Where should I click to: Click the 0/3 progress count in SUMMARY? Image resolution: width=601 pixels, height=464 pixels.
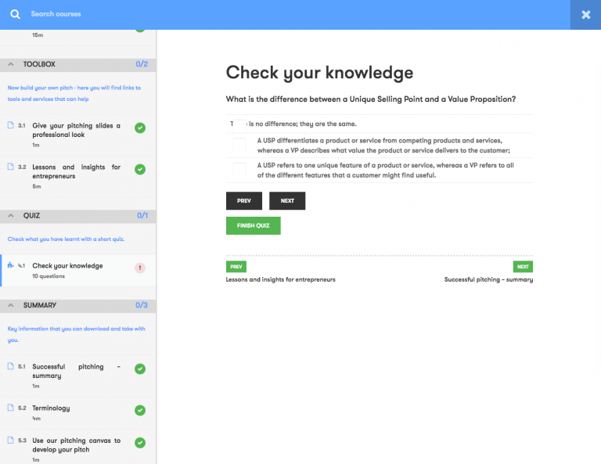(142, 305)
